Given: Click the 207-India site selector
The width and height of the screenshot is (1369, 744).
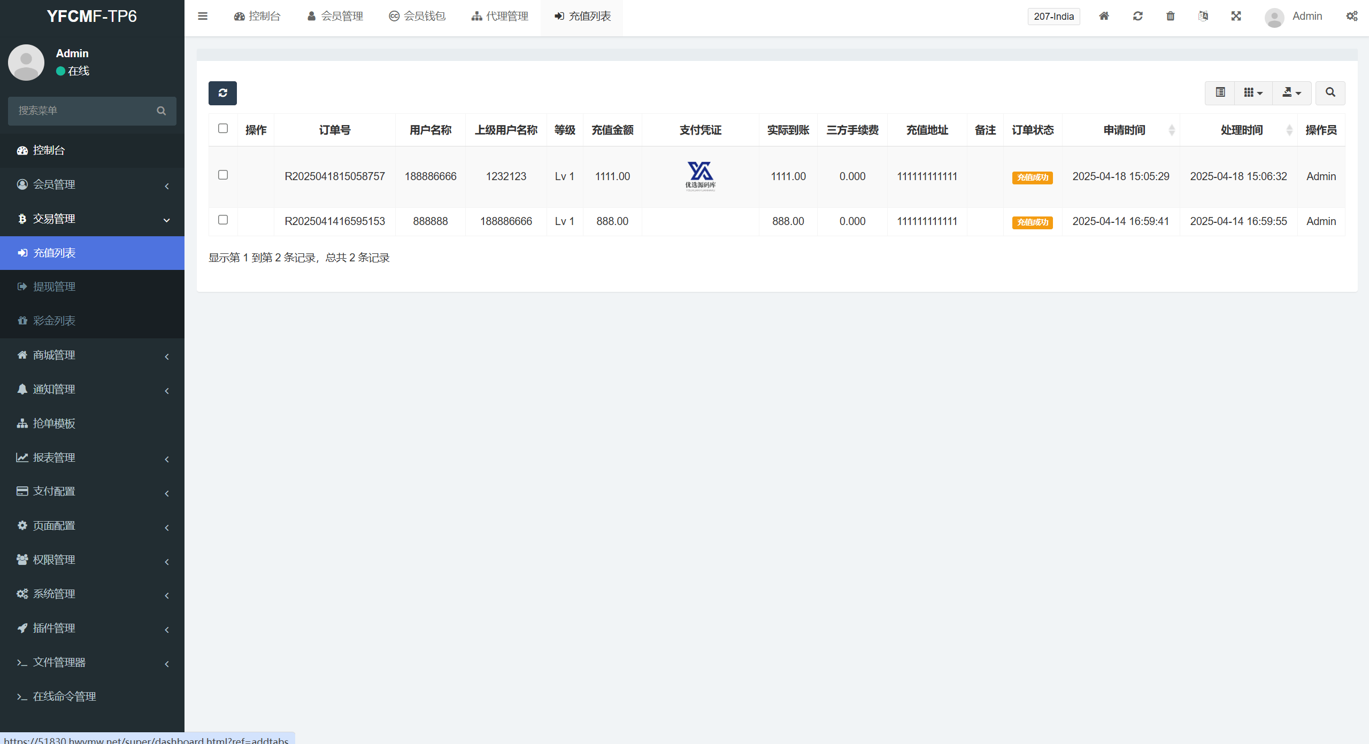Looking at the screenshot, I should [1053, 16].
